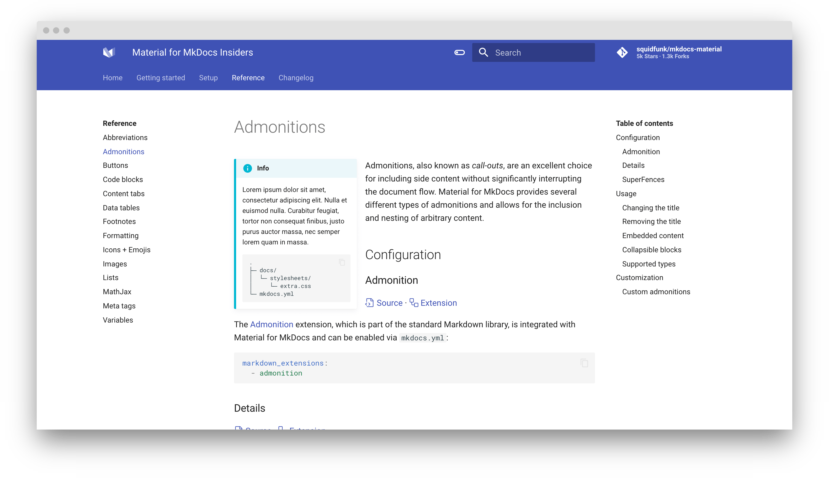Copy the markdown_extensions code block
The height and width of the screenshot is (482, 829).
(x=584, y=363)
